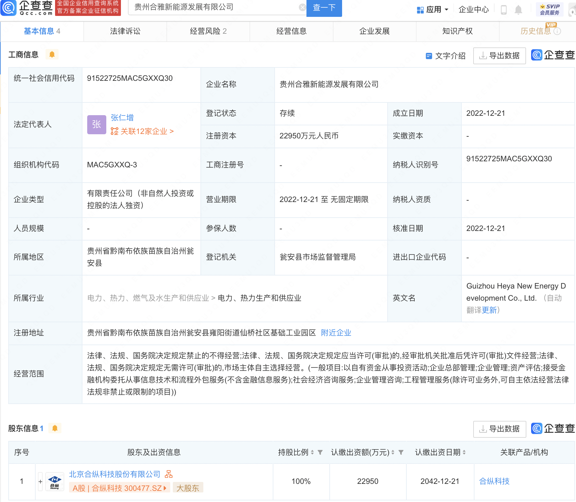
Task: Clear the search box with the X icon
Action: (x=302, y=7)
